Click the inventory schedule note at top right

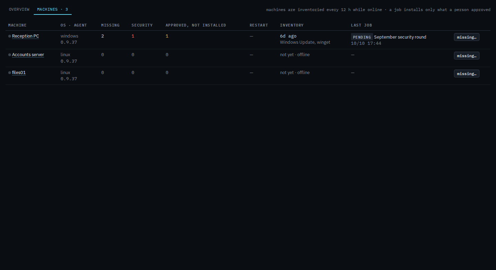pyautogui.click(x=378, y=10)
